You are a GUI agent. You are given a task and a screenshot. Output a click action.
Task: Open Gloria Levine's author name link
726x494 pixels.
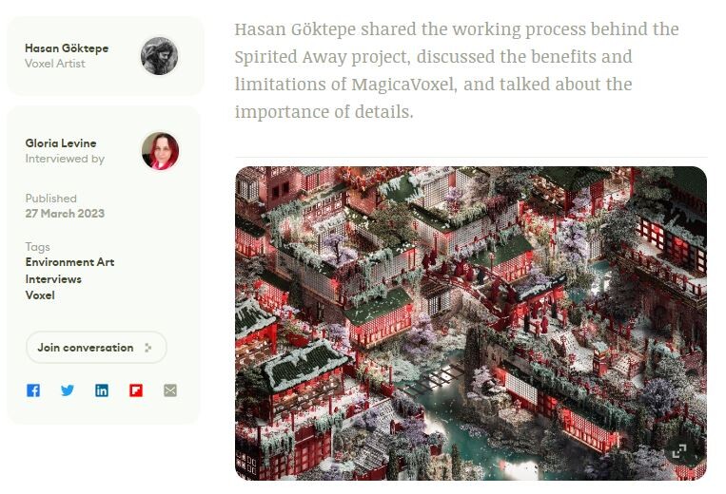coord(61,143)
